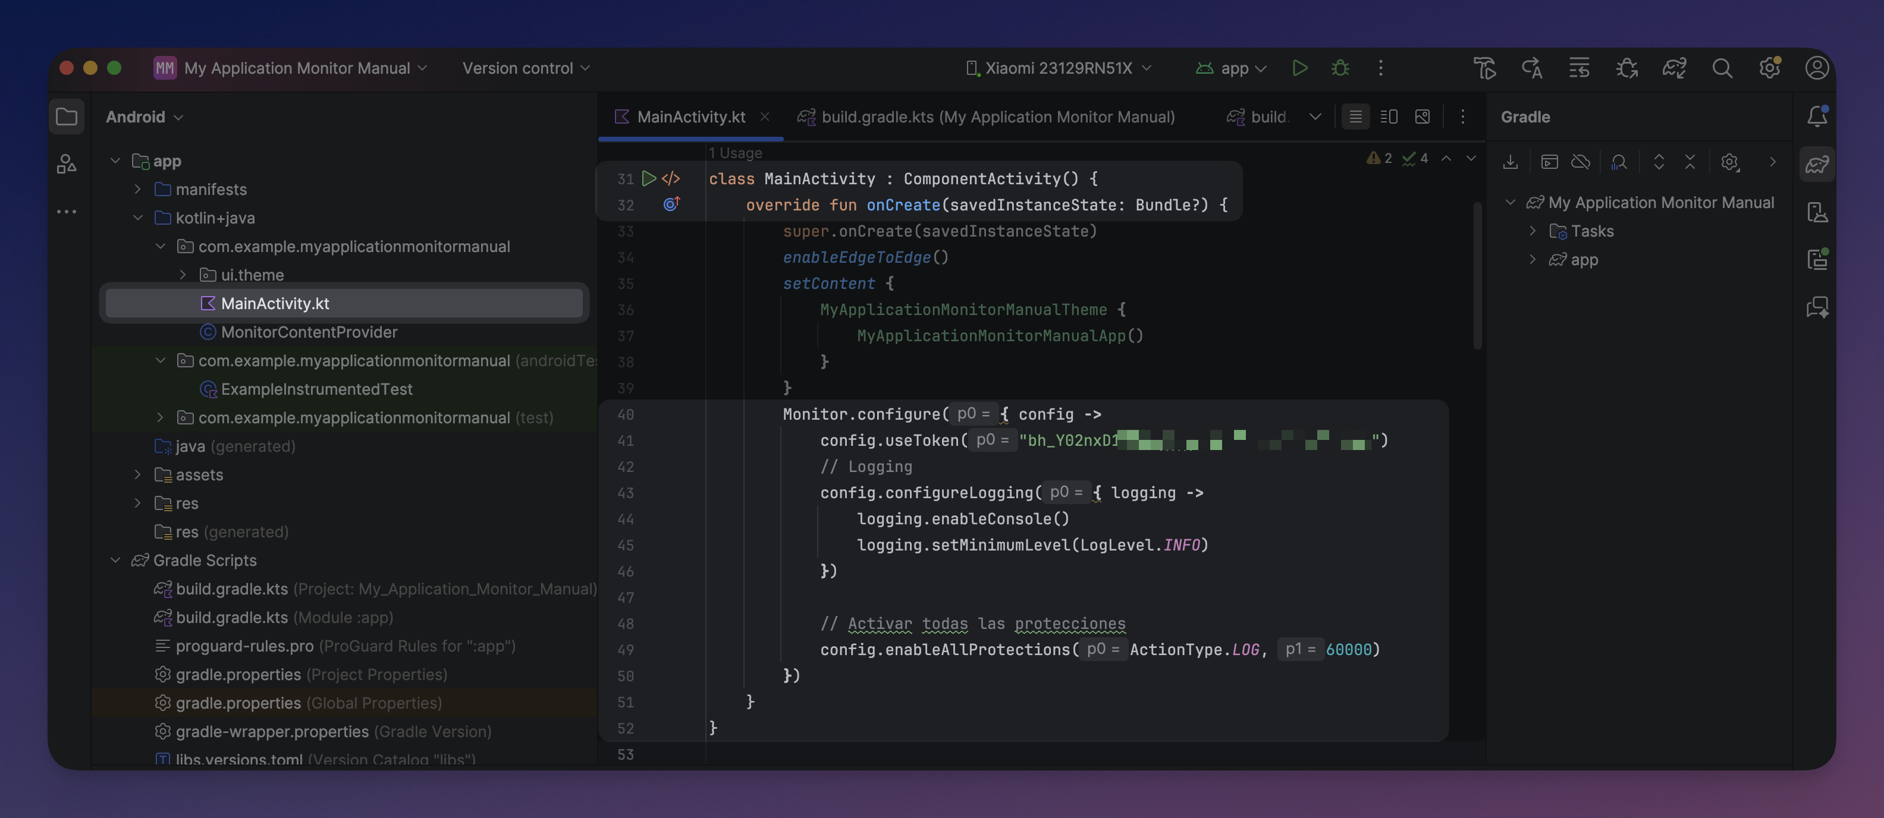This screenshot has height=818, width=1884.
Task: Open IDE Settings via the gear icon
Action: tap(1769, 67)
